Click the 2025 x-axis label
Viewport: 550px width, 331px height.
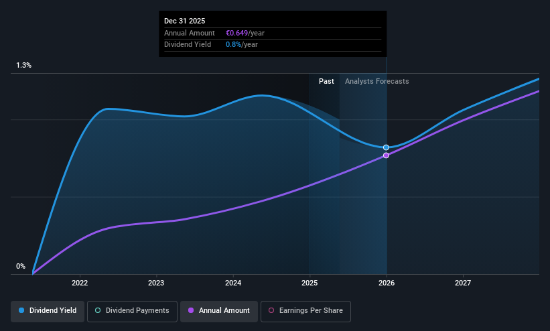click(310, 283)
